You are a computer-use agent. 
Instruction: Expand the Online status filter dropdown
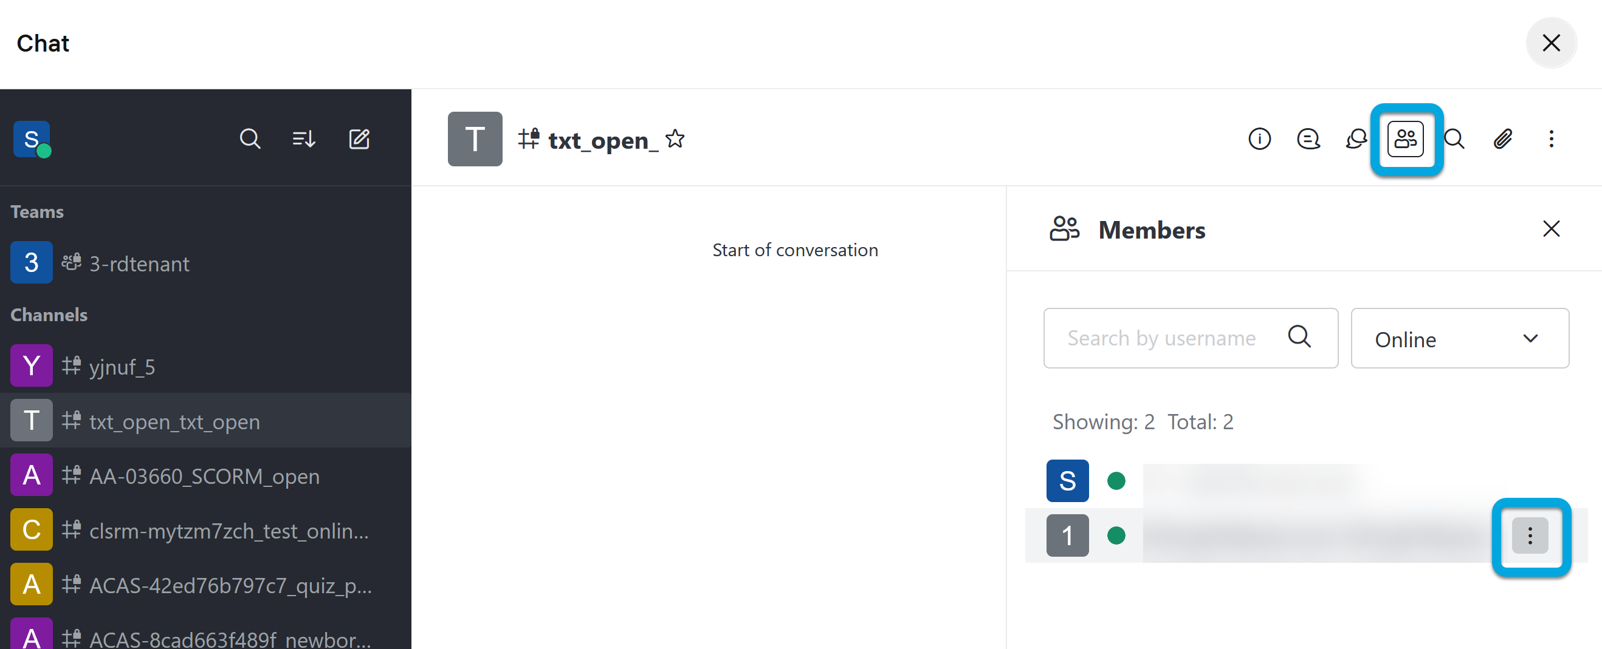(x=1459, y=339)
